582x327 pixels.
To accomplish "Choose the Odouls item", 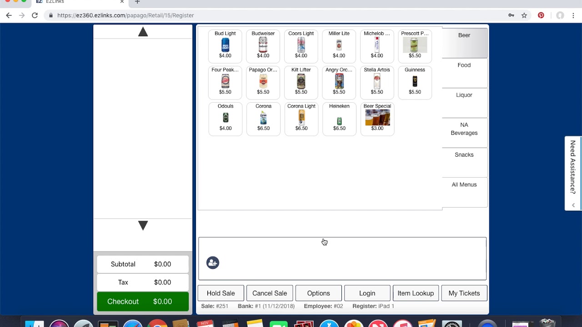I will [226, 119].
